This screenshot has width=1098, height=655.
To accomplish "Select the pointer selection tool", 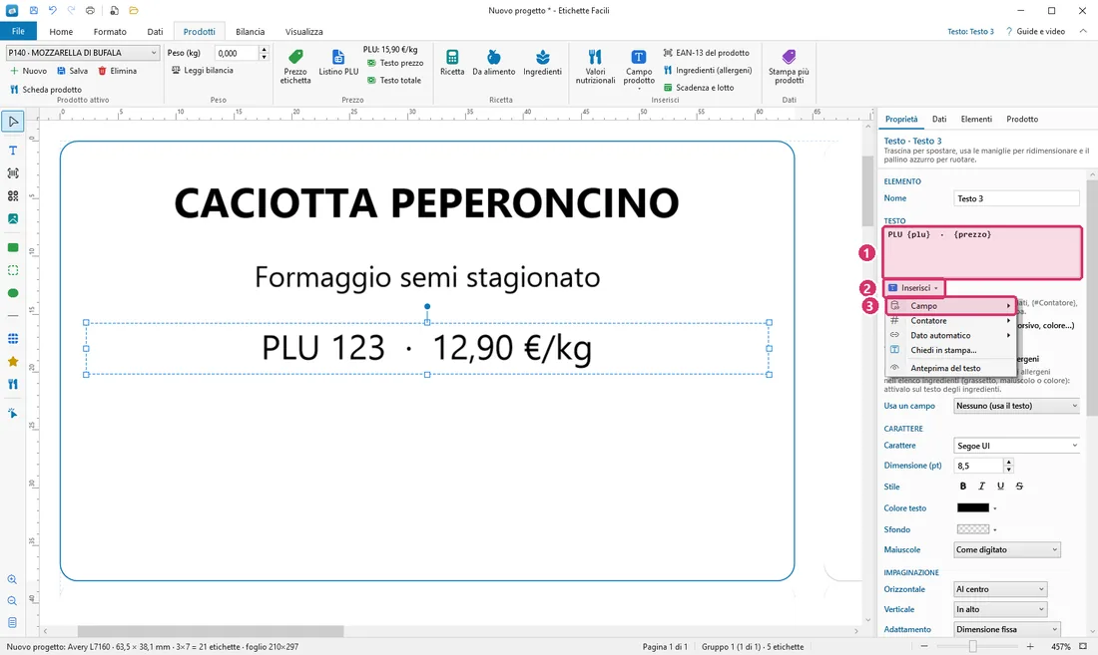I will pos(13,122).
